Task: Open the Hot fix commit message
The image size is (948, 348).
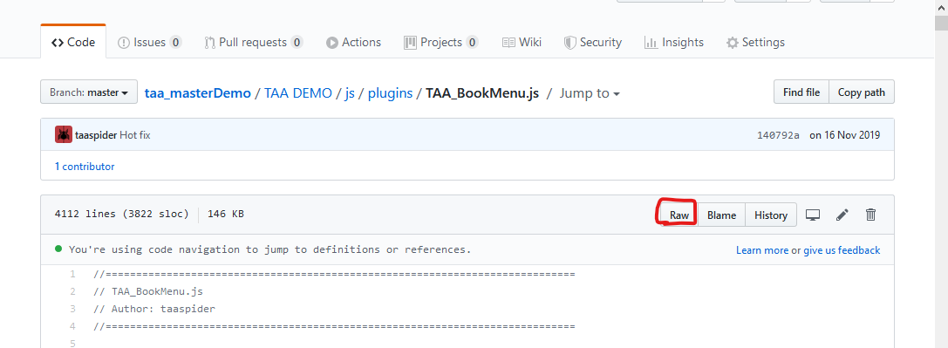Action: 135,135
